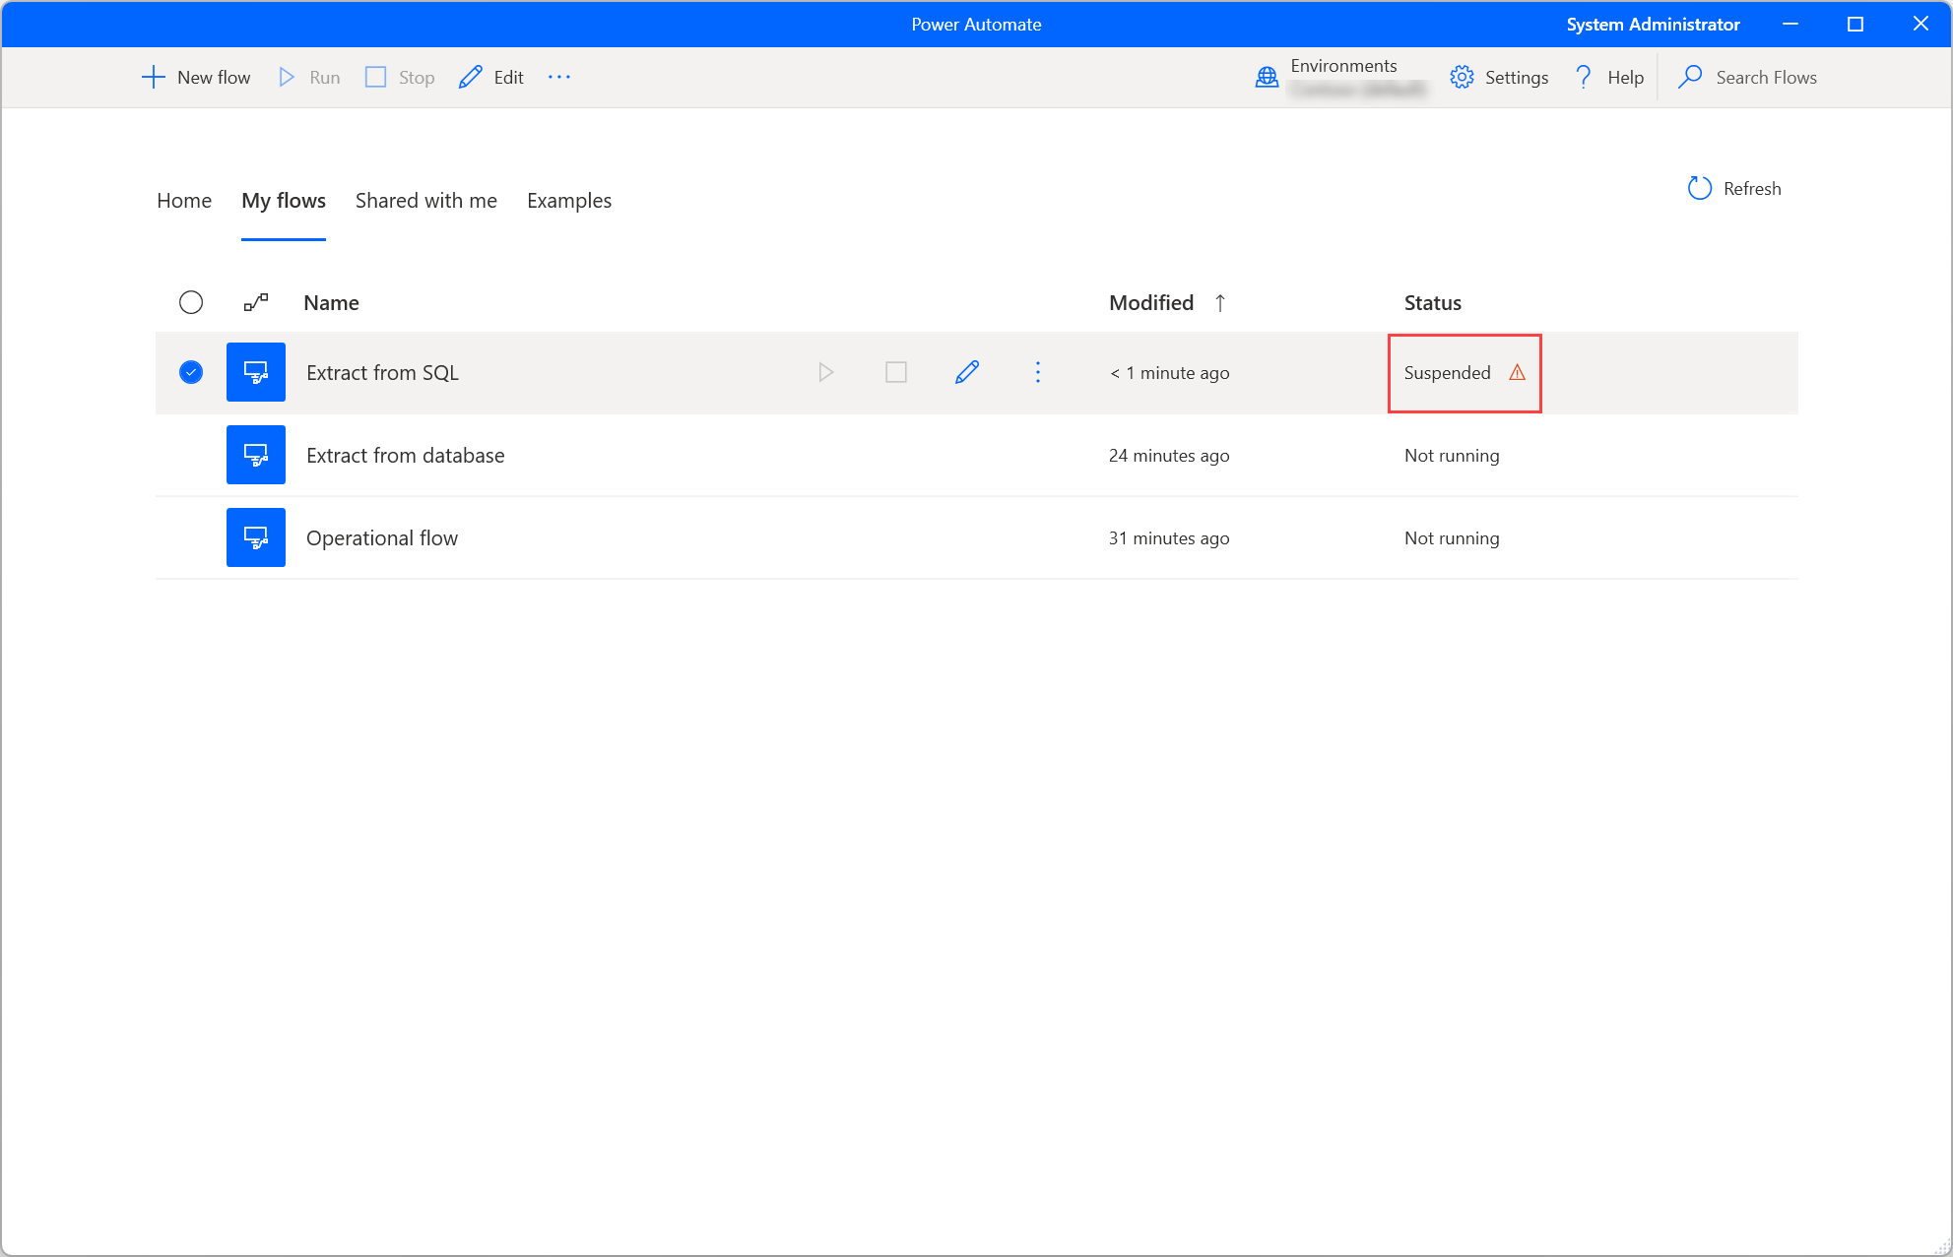Click the Help menu item
1953x1257 pixels.
pyautogui.click(x=1623, y=78)
